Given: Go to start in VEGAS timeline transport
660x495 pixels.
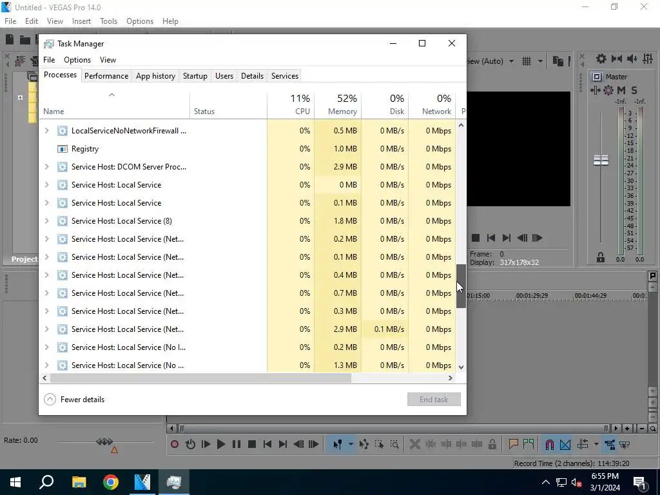Looking at the screenshot, I should pyautogui.click(x=267, y=444).
